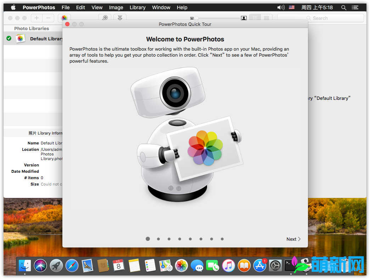Image resolution: width=370 pixels, height=279 pixels.
Task: Click the remove library minus button
Action: click(x=48, y=18)
